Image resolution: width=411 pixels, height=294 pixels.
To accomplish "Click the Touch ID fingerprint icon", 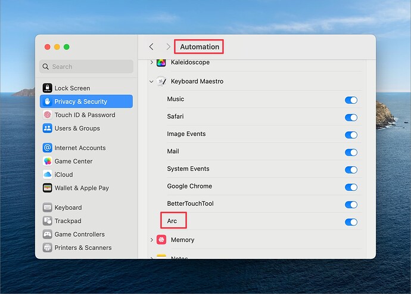I will (x=48, y=114).
